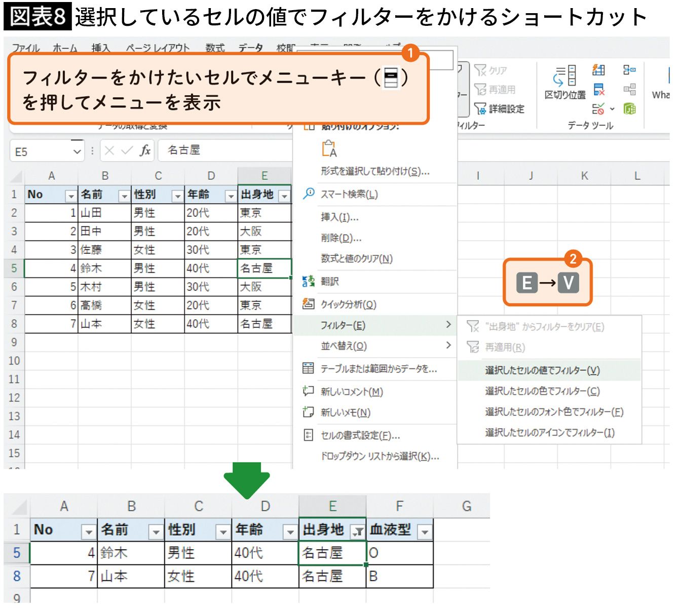Image resolution: width=679 pixels, height=608 pixels.
Task: Click the insert function fx icon
Action: click(145, 150)
